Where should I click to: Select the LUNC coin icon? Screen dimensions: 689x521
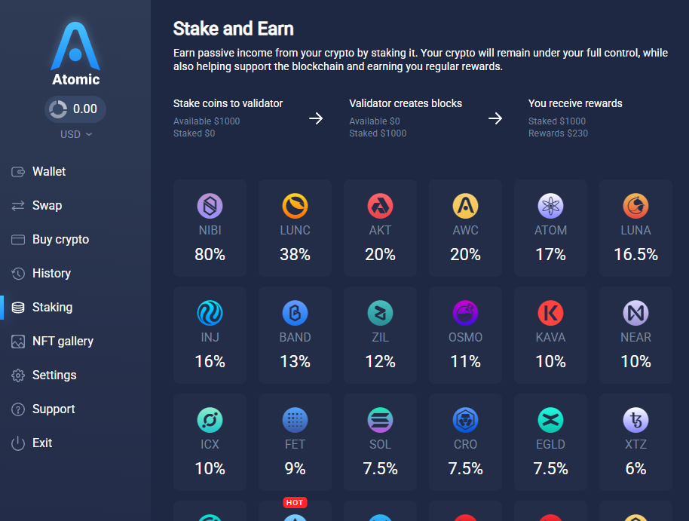295,206
